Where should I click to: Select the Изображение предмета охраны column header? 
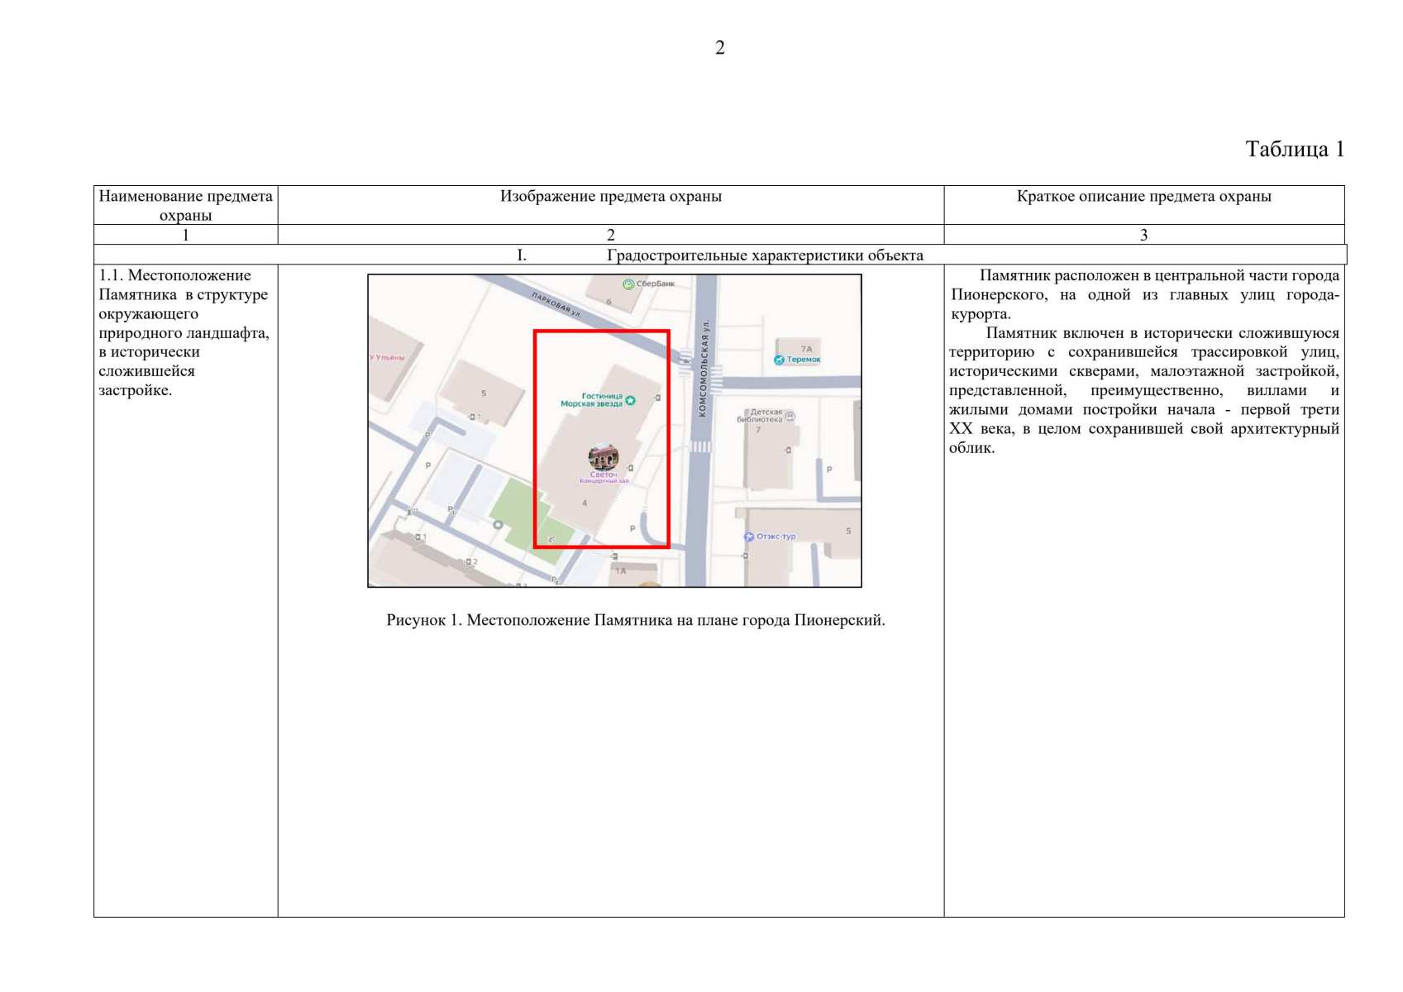click(x=610, y=197)
